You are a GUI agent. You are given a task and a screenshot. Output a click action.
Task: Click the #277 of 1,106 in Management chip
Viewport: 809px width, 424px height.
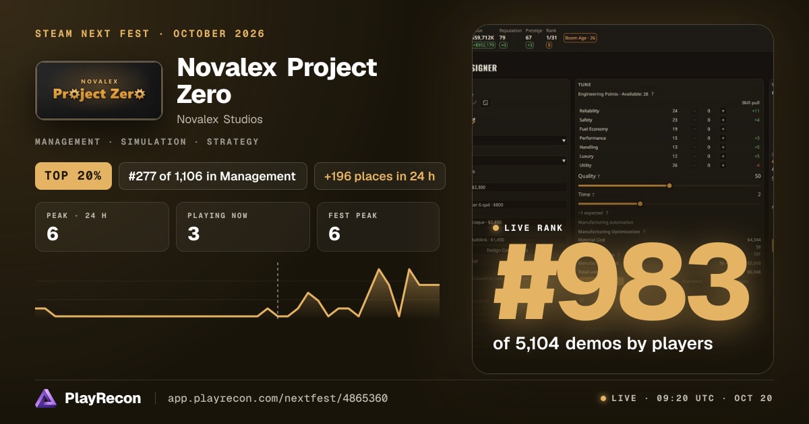(213, 176)
